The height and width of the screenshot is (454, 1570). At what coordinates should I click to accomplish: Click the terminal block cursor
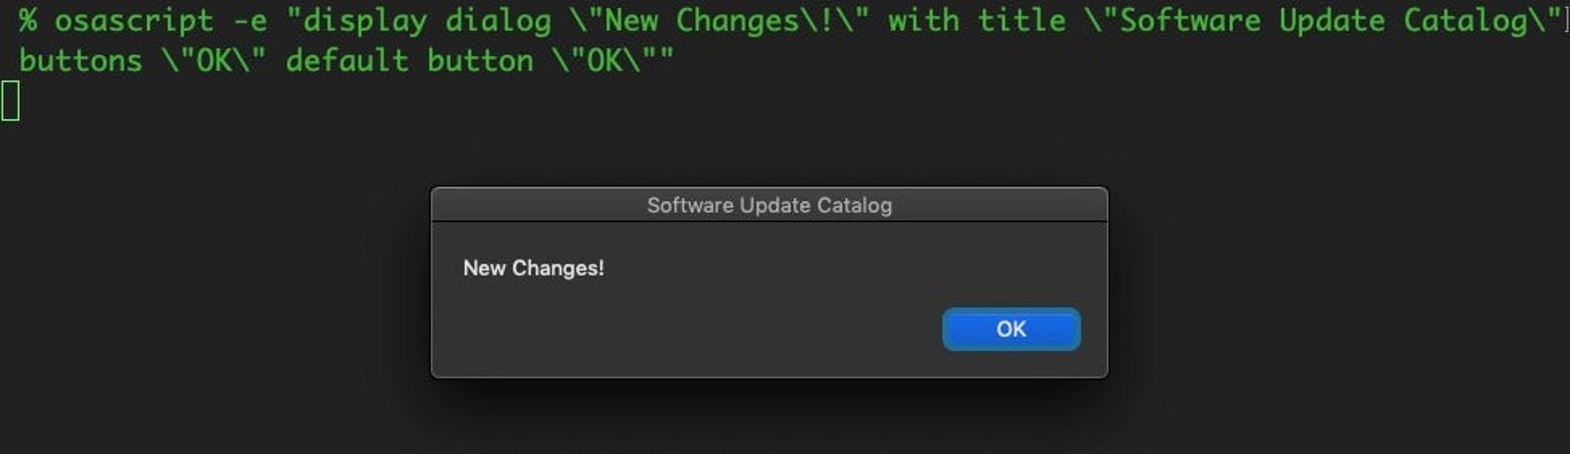(10, 102)
